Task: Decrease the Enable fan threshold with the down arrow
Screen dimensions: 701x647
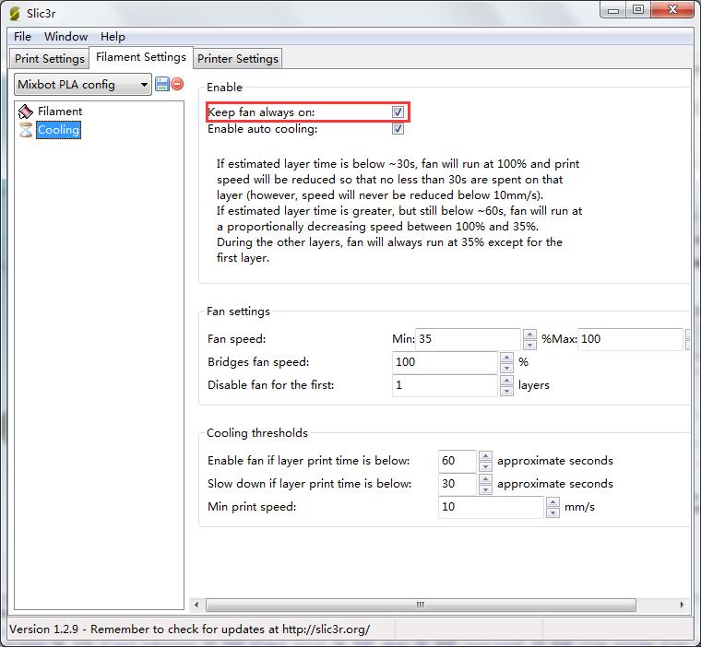Action: pos(485,466)
